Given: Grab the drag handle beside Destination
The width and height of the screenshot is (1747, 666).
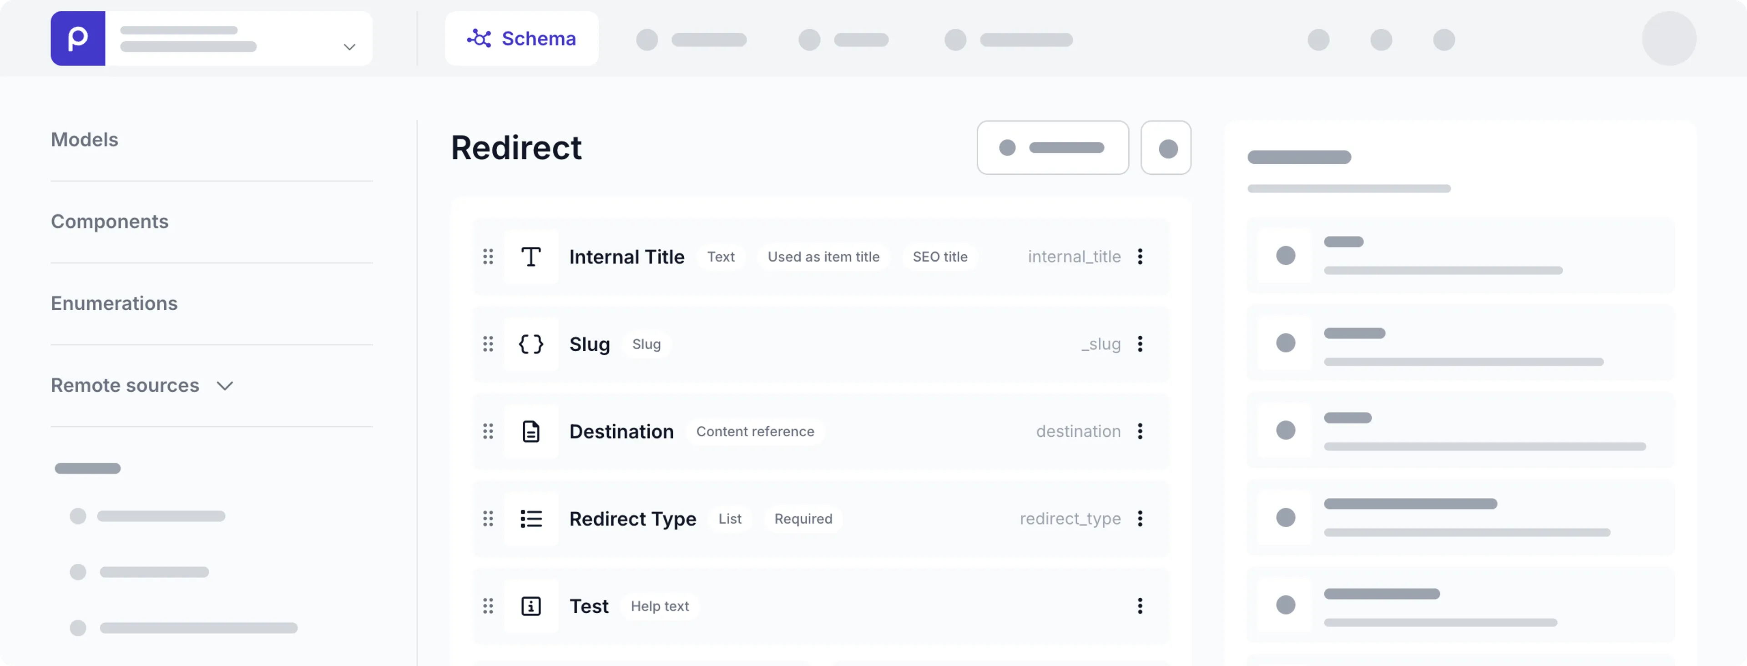Looking at the screenshot, I should coord(488,431).
